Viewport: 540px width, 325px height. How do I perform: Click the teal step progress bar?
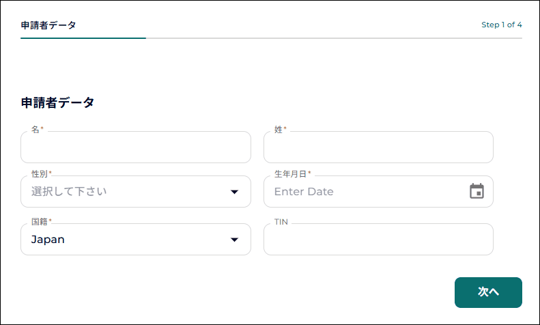[83, 38]
